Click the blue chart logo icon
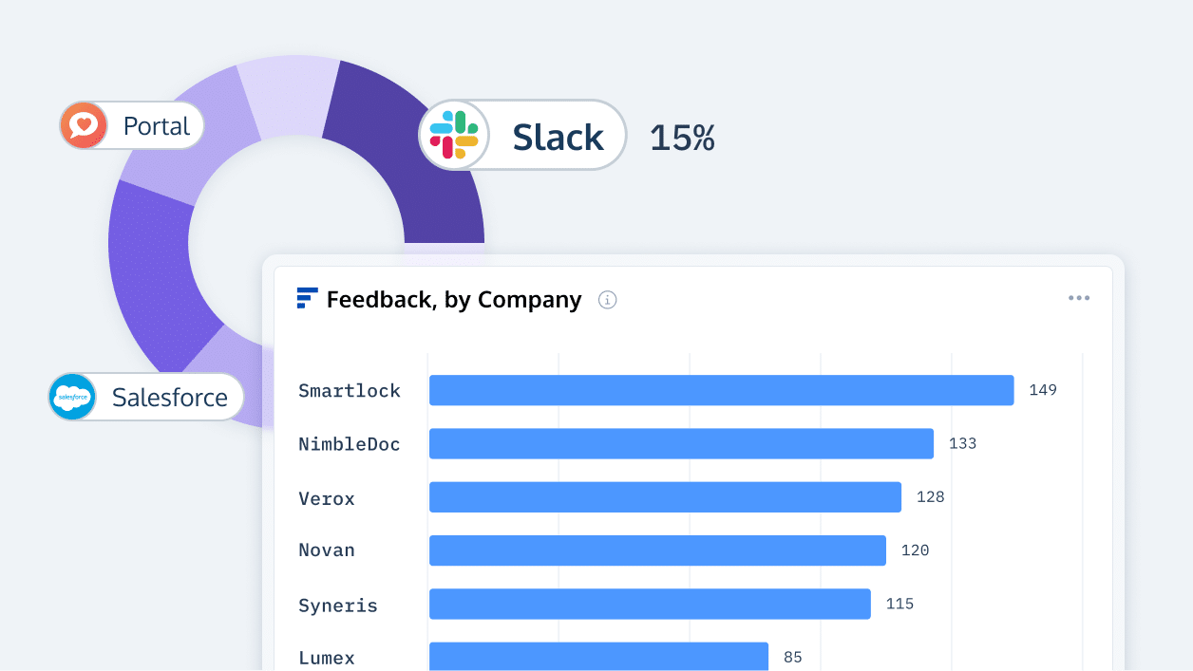 (307, 298)
